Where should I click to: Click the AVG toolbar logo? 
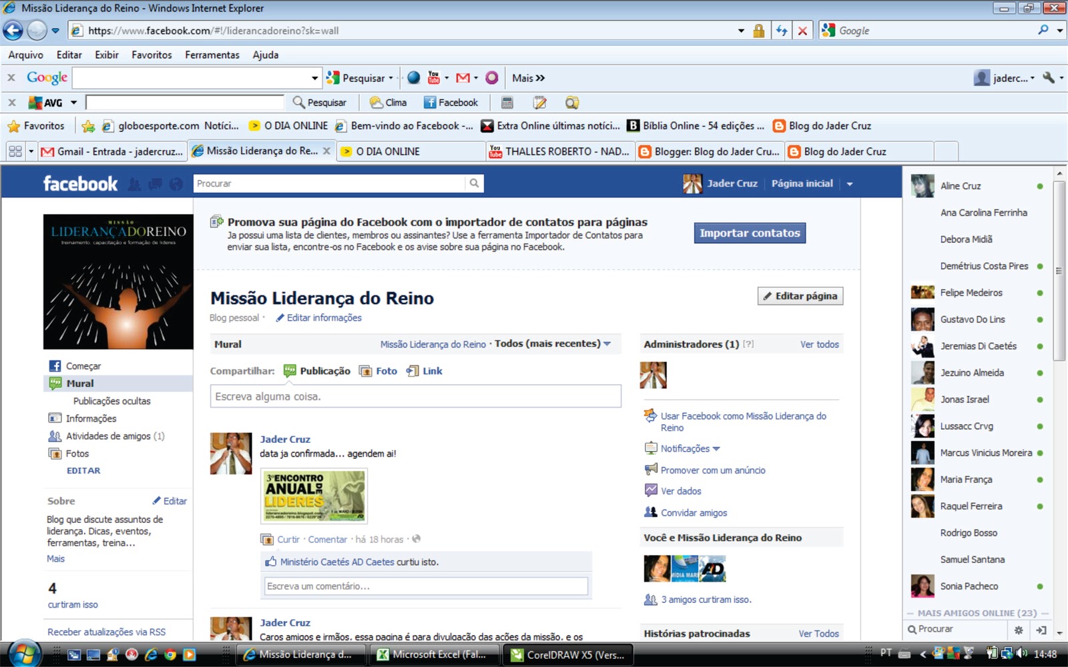click(45, 103)
